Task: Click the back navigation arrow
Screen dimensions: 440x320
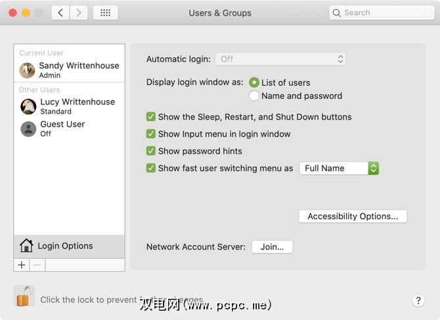Action: pyautogui.click(x=60, y=12)
